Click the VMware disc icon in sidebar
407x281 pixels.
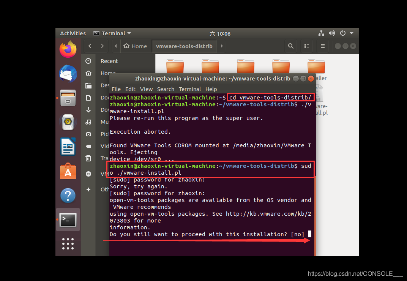(88, 174)
